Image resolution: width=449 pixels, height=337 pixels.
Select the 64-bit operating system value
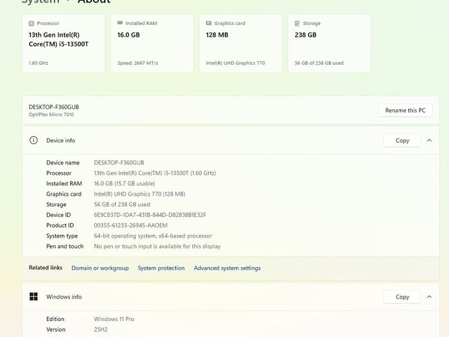[x=153, y=236]
